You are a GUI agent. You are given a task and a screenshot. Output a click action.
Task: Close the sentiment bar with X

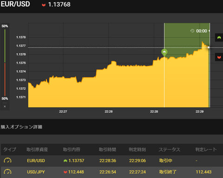pos(5,107)
